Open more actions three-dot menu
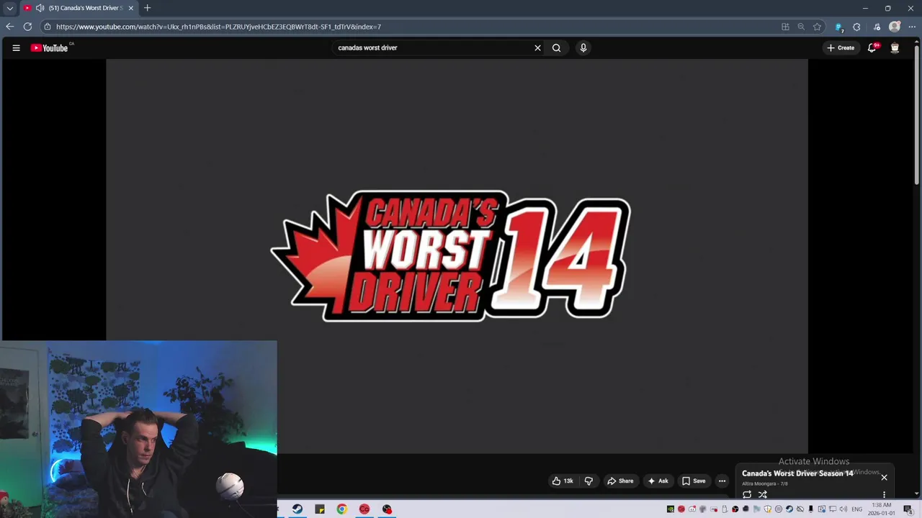The image size is (922, 518). 722,481
